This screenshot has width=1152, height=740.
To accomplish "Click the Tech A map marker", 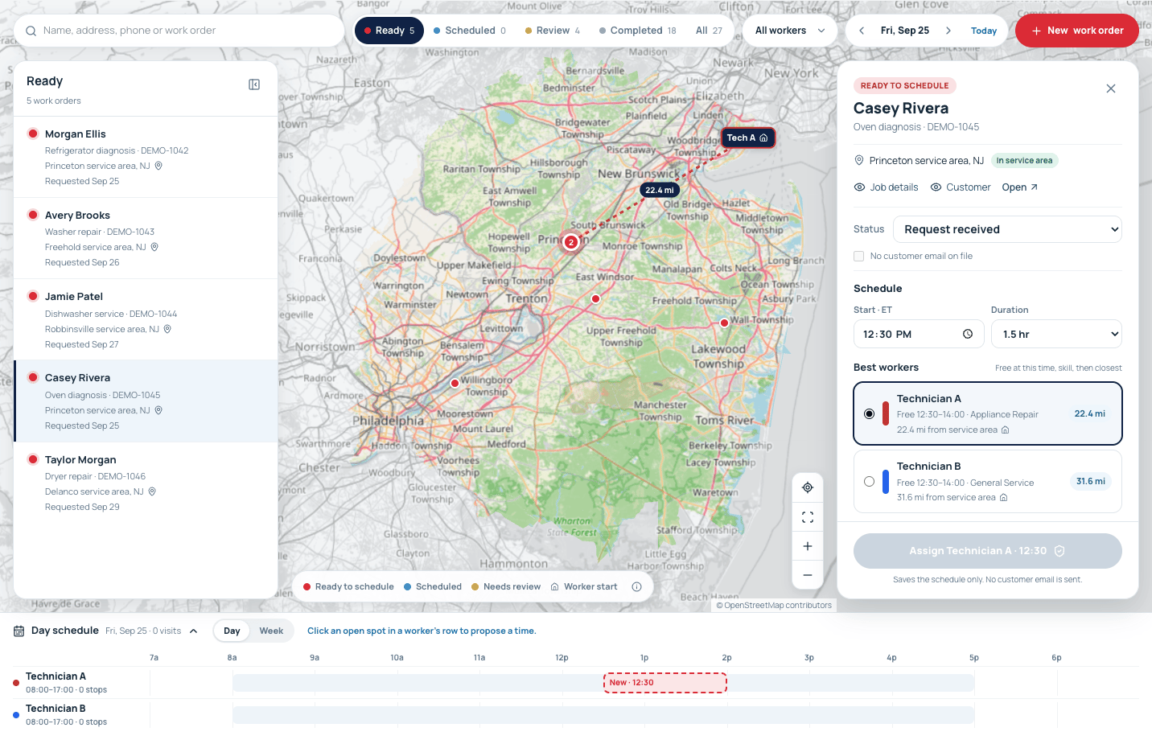I will (x=748, y=138).
